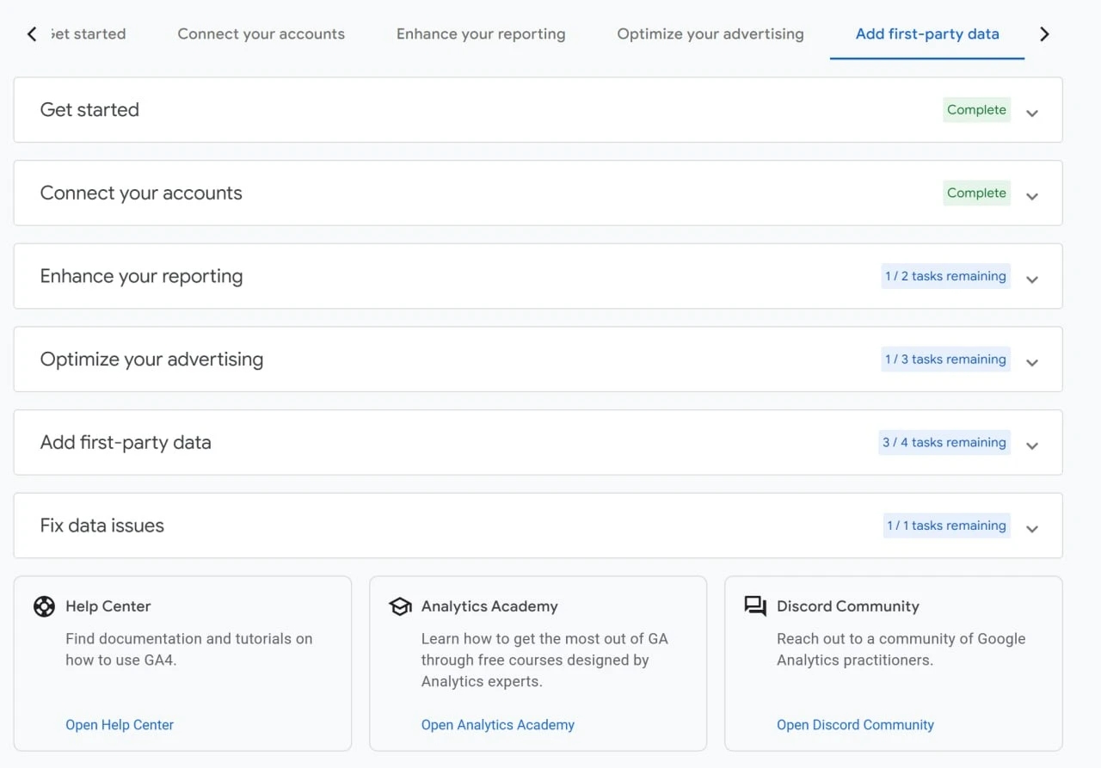Expand the Optimize your advertising section
Screen dimensions: 1101x768
point(1032,362)
